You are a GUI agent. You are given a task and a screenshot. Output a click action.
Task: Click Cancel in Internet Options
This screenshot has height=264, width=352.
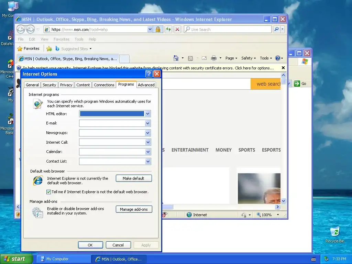tap(118, 245)
